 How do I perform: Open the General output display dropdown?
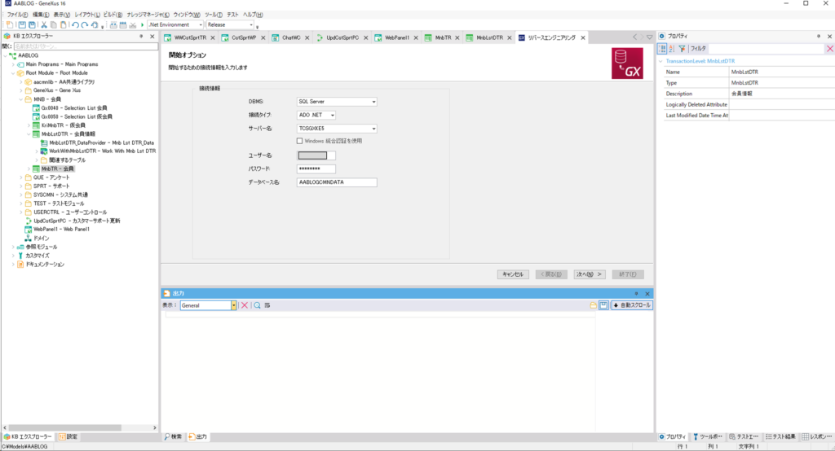tap(233, 305)
